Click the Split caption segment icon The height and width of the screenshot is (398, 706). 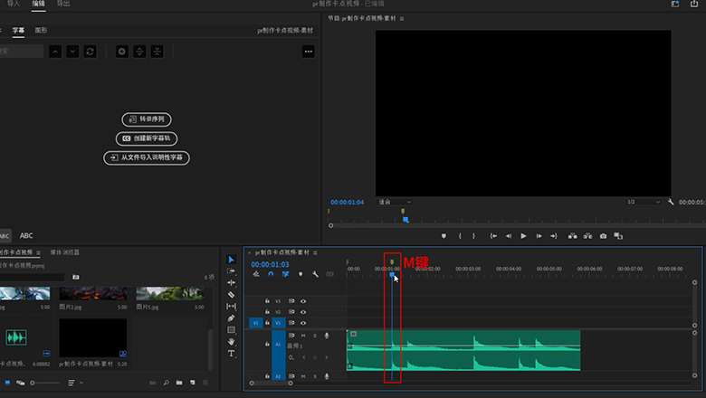point(139,52)
